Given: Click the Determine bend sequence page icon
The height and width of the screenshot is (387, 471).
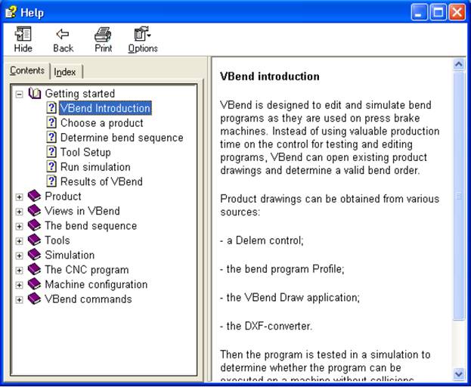Looking at the screenshot, I should point(51,138).
